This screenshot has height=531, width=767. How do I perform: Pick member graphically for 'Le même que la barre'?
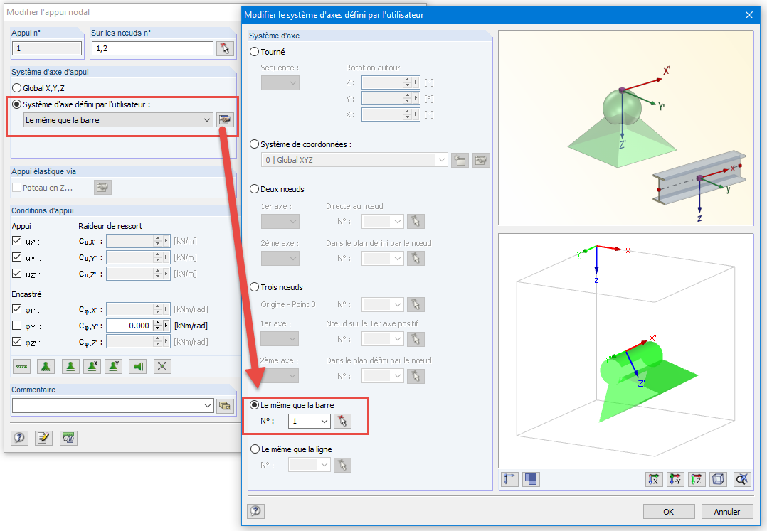[x=342, y=421]
